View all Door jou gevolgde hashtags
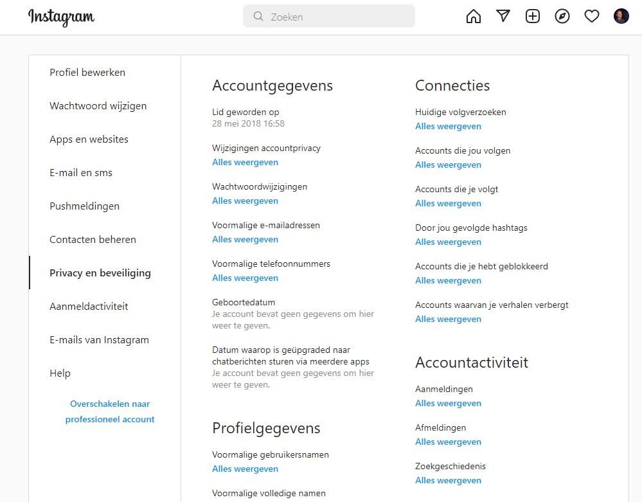Screen dimensions: 642x502 (449, 242)
